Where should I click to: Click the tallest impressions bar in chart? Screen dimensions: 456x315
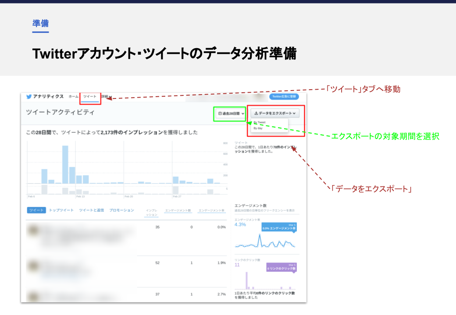pos(65,164)
